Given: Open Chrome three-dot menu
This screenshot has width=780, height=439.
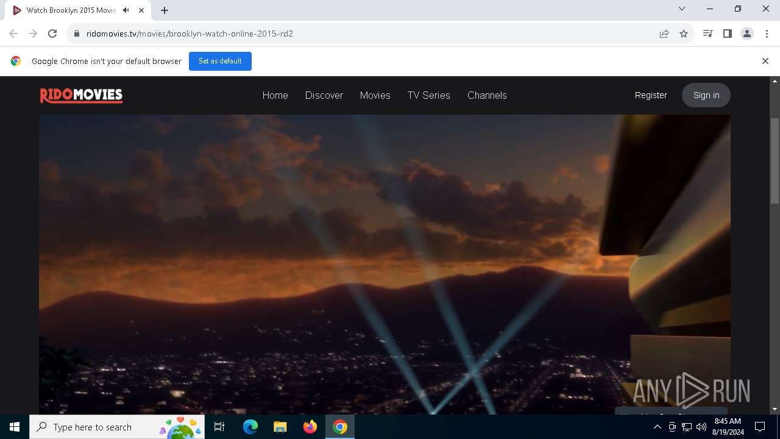Looking at the screenshot, I should pyautogui.click(x=767, y=34).
